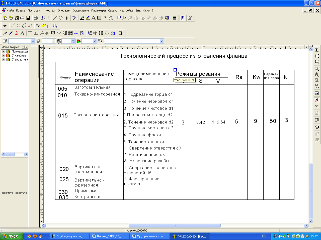This screenshot has width=321, height=240.
Task: Open the Настройка menu
Action: click(x=126, y=10)
